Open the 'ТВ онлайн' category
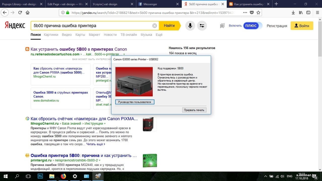This screenshot has height=181, width=322. [x=129, y=35]
